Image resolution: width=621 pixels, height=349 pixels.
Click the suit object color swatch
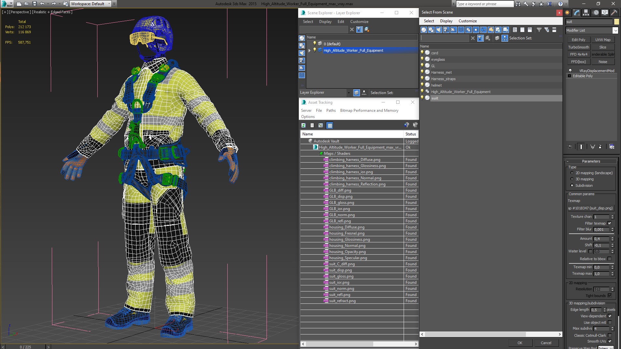coord(616,22)
